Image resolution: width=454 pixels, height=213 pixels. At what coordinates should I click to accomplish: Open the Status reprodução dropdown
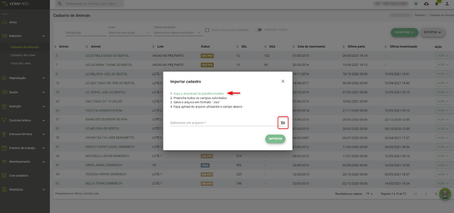coord(178,33)
